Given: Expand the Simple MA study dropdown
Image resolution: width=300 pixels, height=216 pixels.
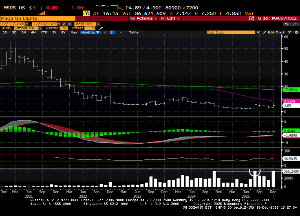Looking at the screenshot, I should (41, 28).
